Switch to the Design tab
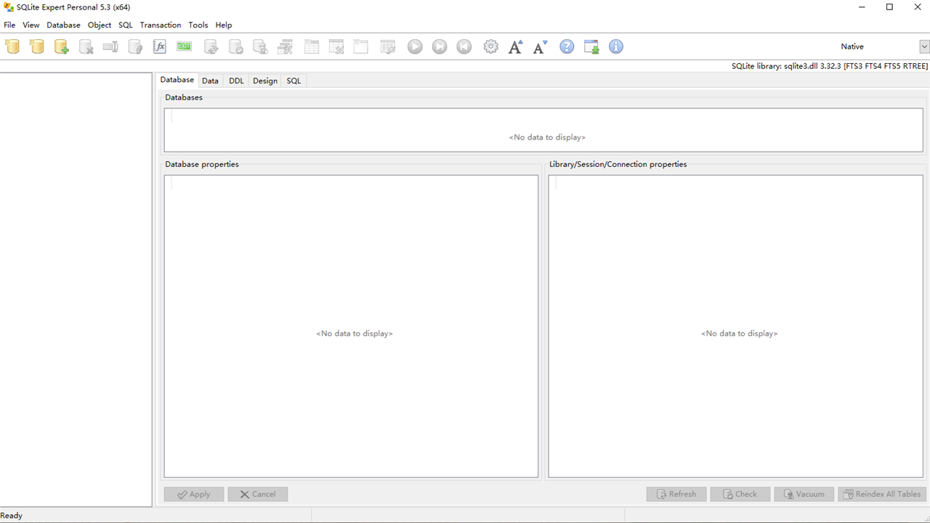This screenshot has width=930, height=523. tap(264, 80)
